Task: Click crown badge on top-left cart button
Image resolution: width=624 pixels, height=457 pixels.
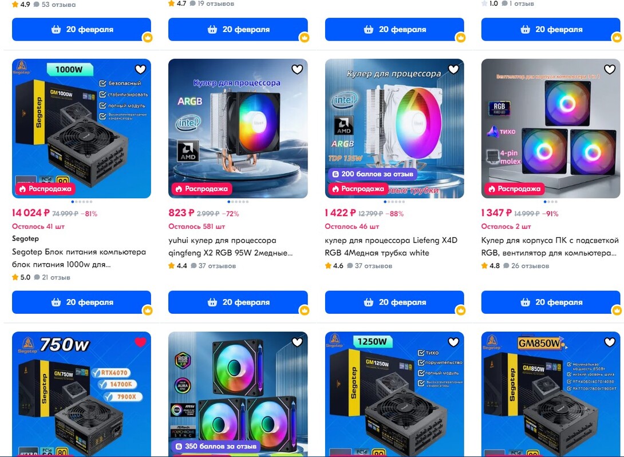Action: (148, 37)
